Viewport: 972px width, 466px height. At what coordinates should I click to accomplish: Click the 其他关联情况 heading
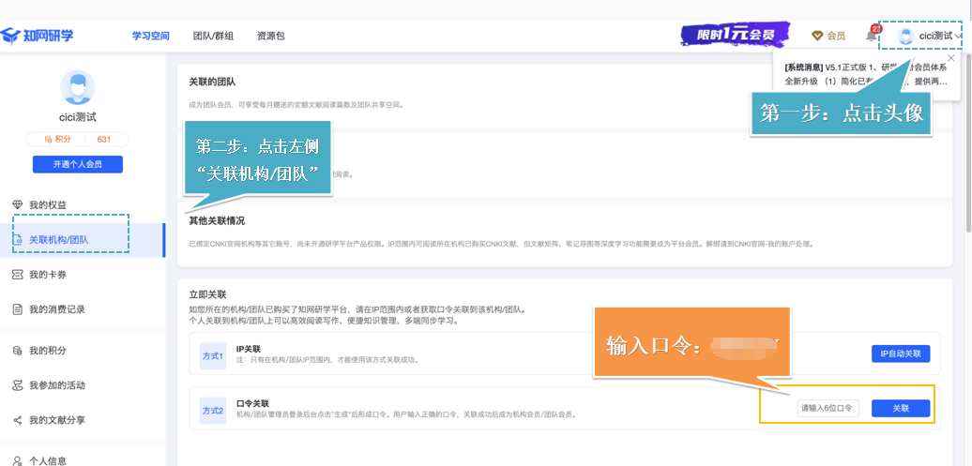point(217,221)
